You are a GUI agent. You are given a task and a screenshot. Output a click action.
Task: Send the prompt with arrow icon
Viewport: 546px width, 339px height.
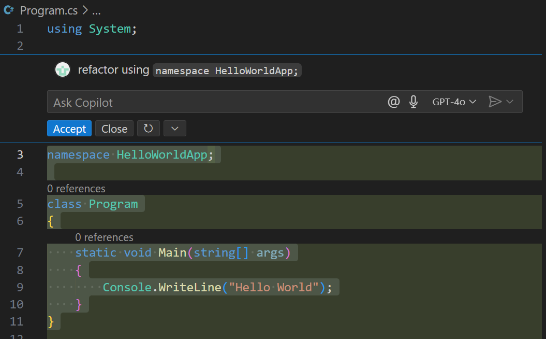pyautogui.click(x=495, y=102)
